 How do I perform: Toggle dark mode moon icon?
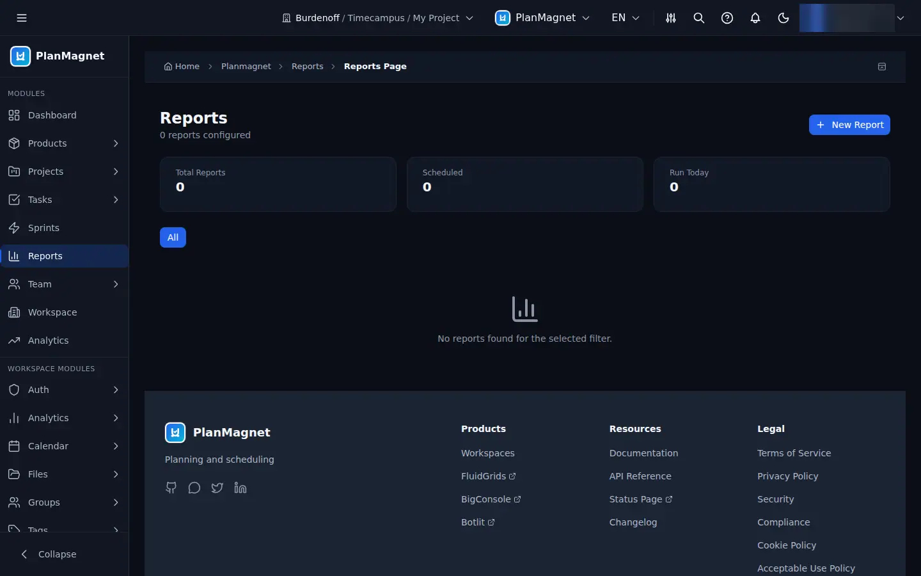point(783,18)
